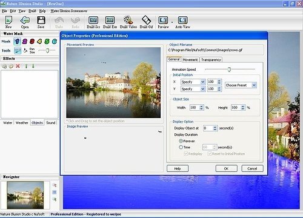Image resolution: width=303 pixels, height=218 pixels.
Task: Open a file with the Open icon
Action: pyautogui.click(x=25, y=20)
